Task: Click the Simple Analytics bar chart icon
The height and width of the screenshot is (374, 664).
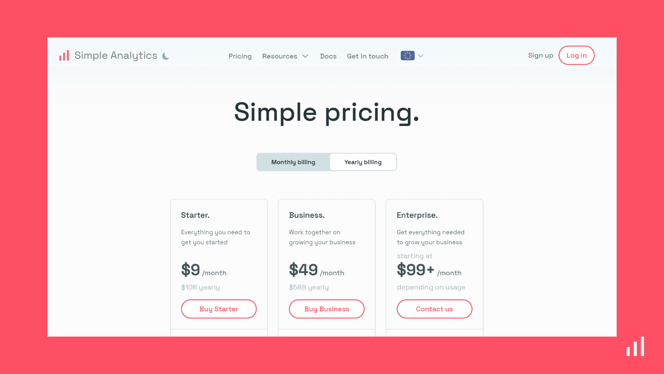Action: [x=64, y=55]
